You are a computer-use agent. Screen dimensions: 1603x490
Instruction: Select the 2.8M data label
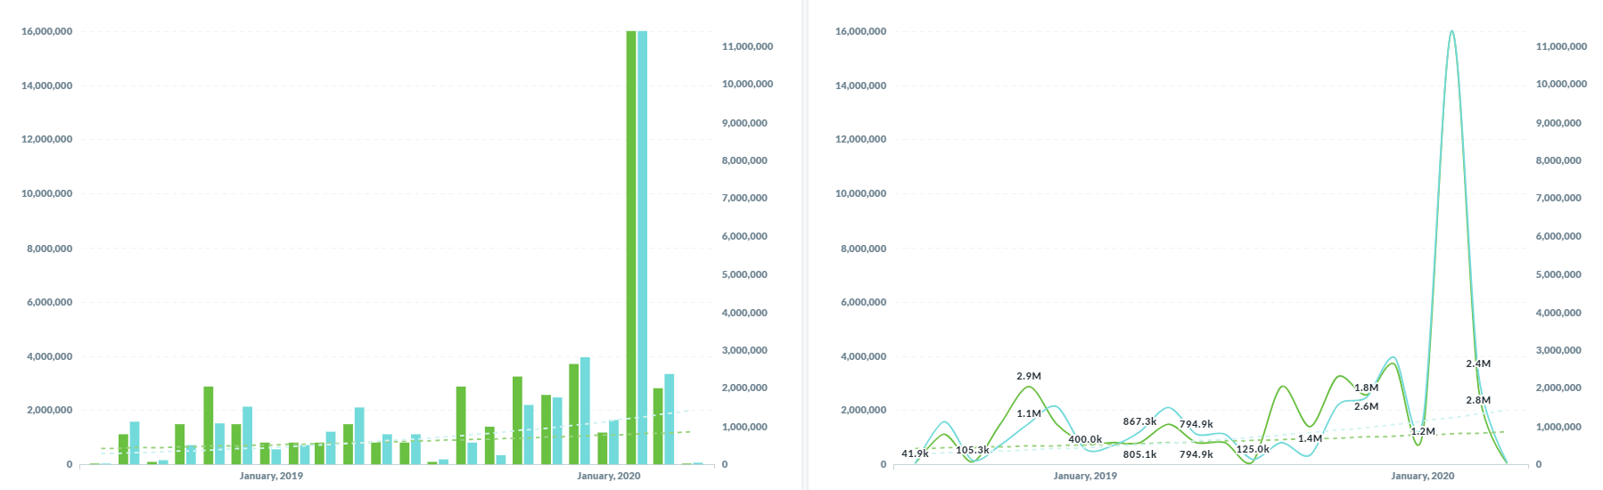[x=1478, y=400]
